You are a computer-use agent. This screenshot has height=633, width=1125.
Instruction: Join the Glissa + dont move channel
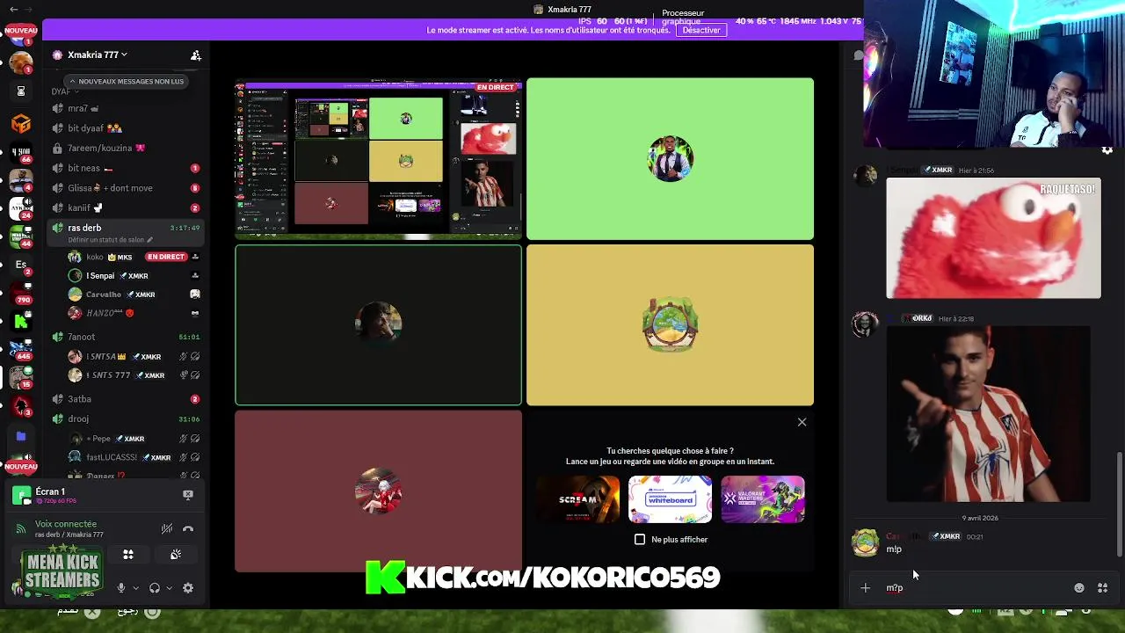[126, 187]
